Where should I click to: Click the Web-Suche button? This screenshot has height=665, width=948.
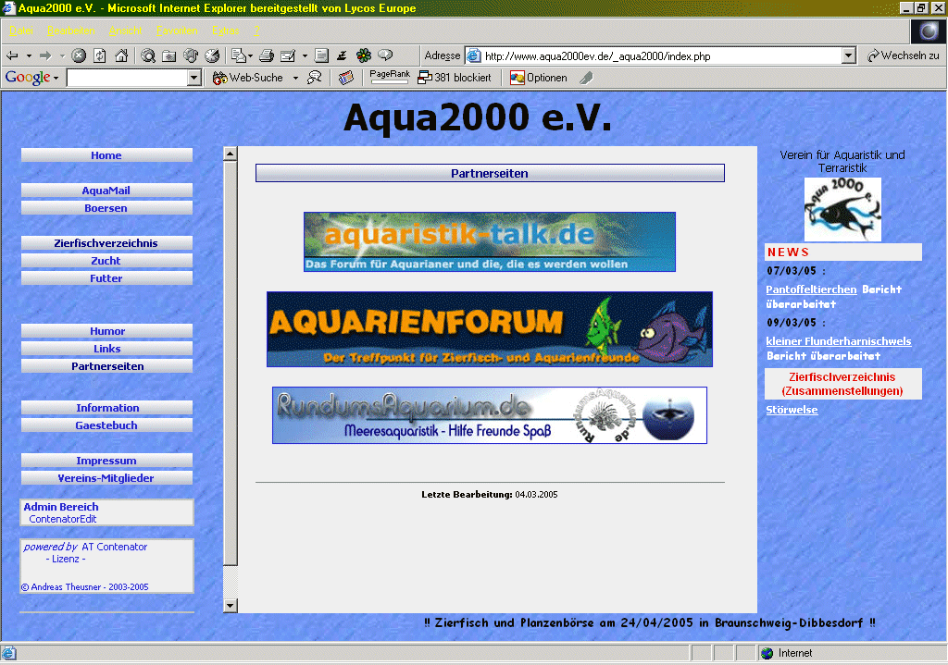coord(248,78)
